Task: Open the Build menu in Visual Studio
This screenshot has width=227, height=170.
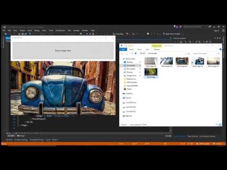Action: coord(30,30)
